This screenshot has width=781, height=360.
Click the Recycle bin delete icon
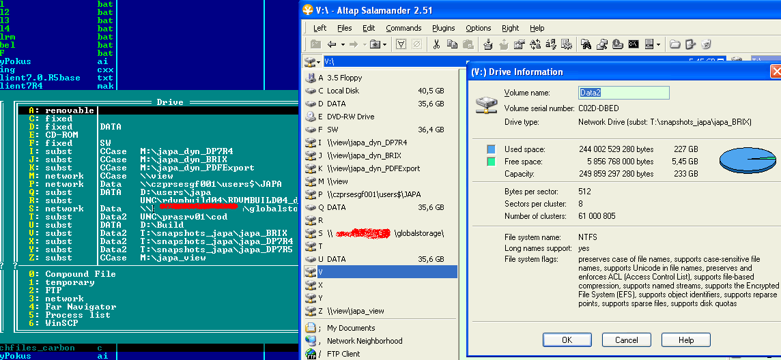706,44
